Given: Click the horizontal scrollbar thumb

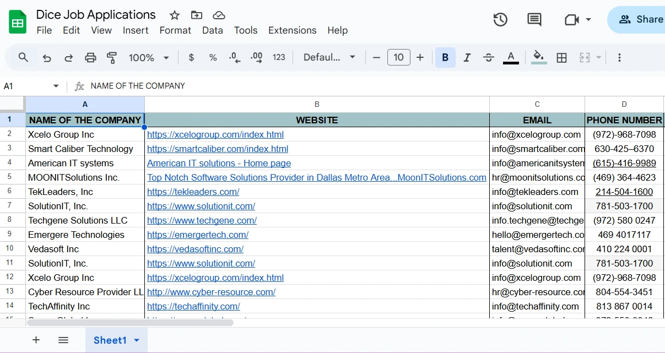Looking at the screenshot, I should coord(130,322).
